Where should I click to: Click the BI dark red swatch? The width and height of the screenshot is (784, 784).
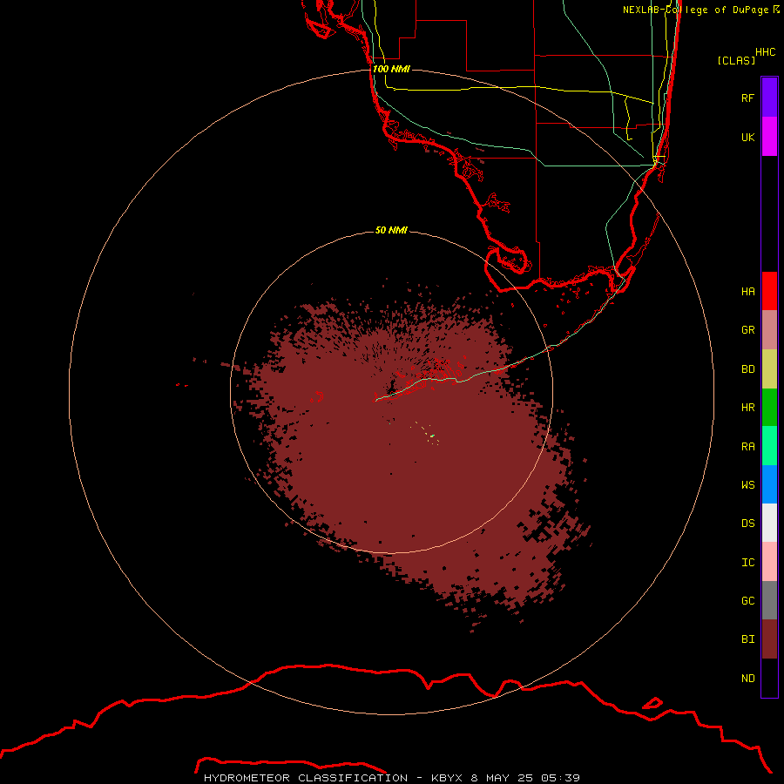point(769,639)
